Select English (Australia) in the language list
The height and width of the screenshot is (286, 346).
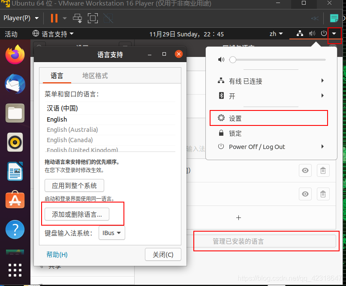72,129
